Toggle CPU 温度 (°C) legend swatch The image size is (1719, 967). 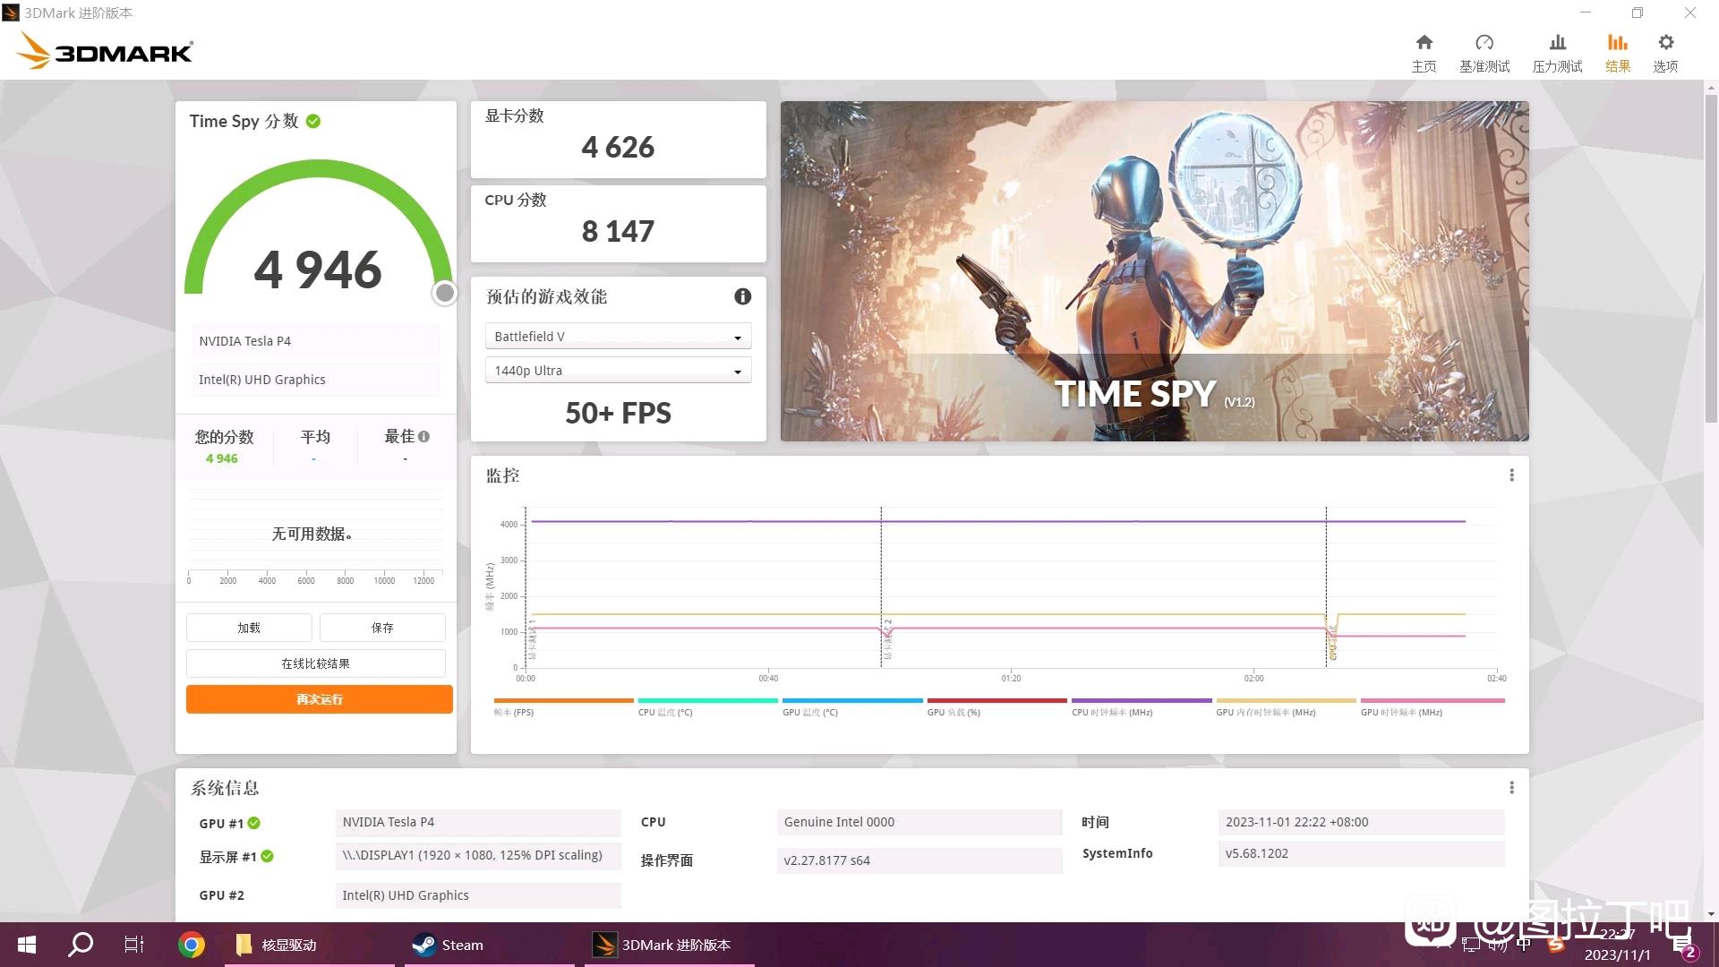coord(707,701)
